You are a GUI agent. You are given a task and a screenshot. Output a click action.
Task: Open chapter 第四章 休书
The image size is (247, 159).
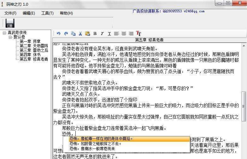[30, 55]
